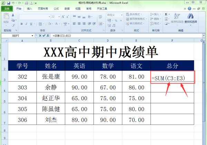Viewport: 207px width, 145px height.
Task: Open Insert cells (插入) dropdown
Action: pos(156,14)
